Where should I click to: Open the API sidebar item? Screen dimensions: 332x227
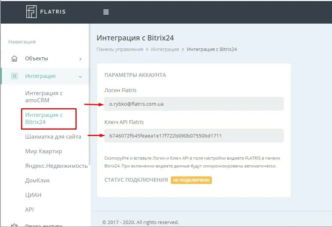click(29, 209)
